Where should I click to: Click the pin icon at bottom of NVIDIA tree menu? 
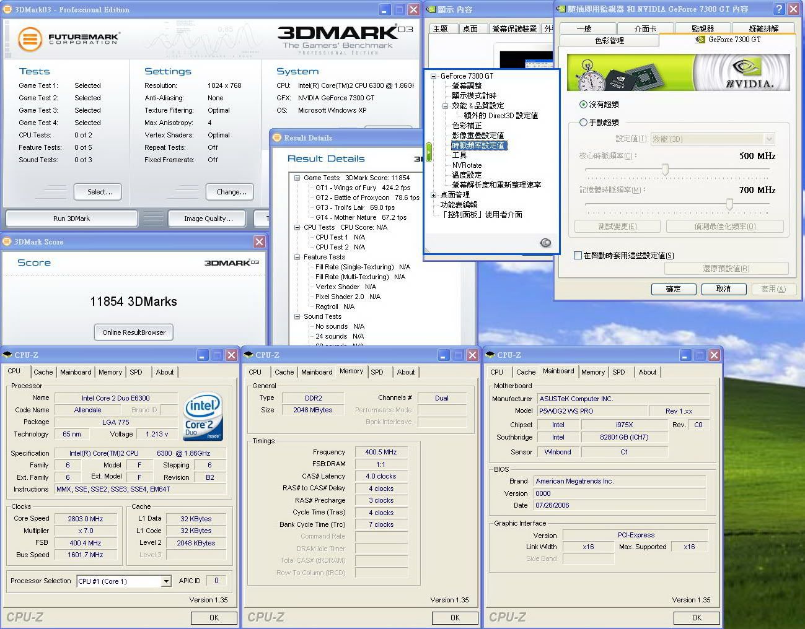click(545, 243)
